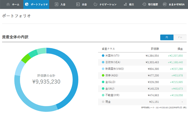Click the ¥474,963 valuation value

(153, 95)
